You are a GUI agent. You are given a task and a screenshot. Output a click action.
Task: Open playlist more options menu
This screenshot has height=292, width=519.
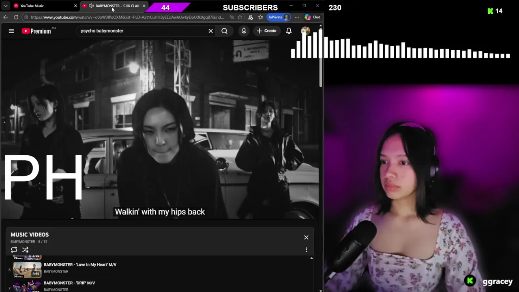tap(306, 250)
